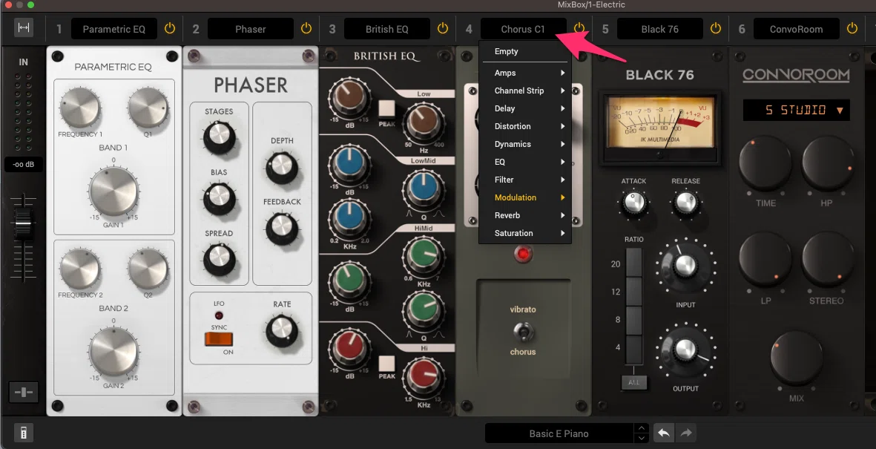Flip the vibrato/chorus toggle switch
876x449 pixels.
(x=523, y=332)
